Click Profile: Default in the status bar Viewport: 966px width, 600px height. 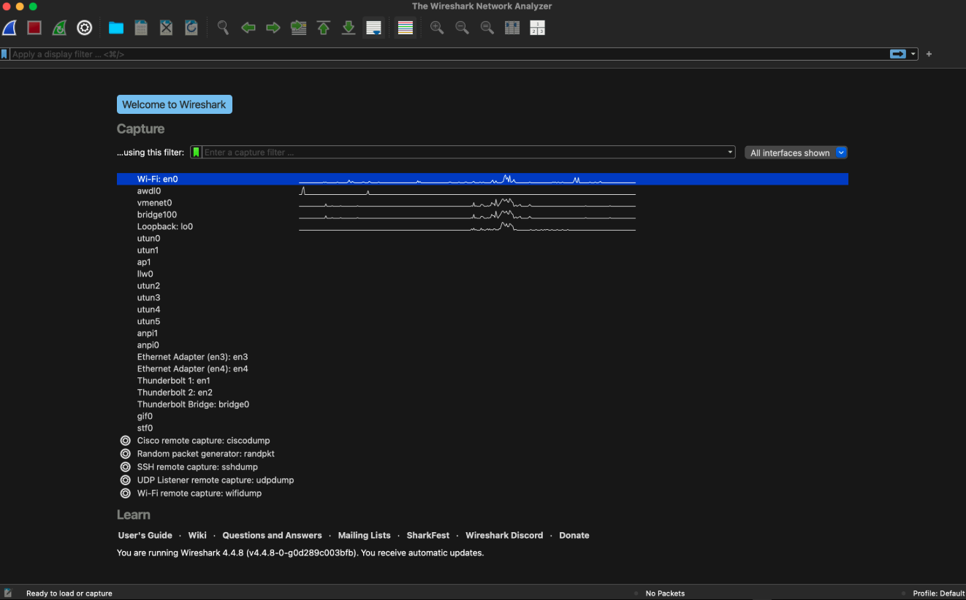(x=939, y=593)
